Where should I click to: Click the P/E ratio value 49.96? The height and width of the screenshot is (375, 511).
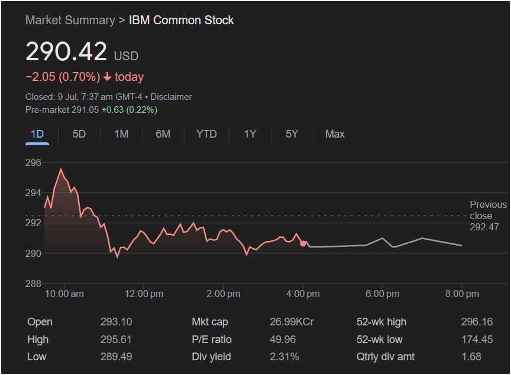click(283, 340)
